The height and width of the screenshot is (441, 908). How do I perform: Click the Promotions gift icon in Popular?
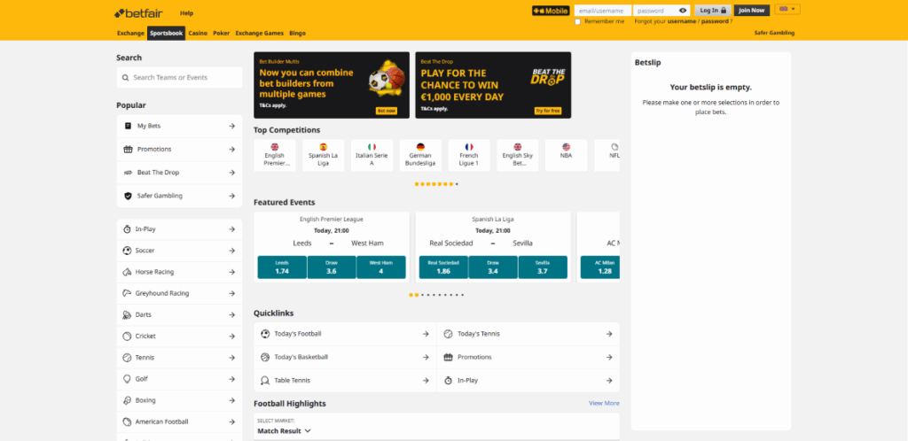128,149
